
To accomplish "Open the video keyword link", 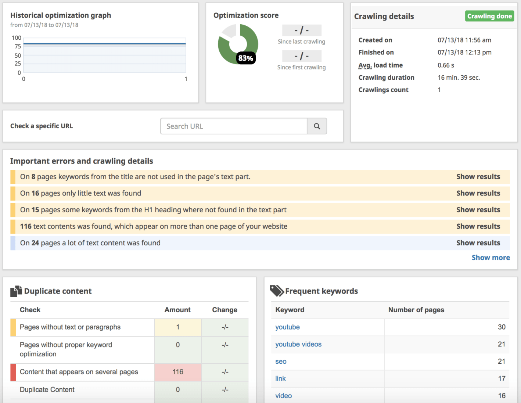I will click(x=283, y=396).
